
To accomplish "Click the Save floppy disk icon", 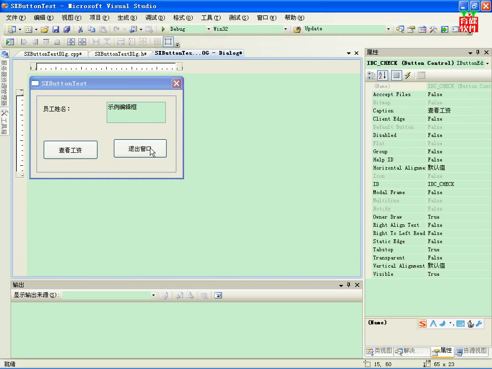I will (56, 29).
